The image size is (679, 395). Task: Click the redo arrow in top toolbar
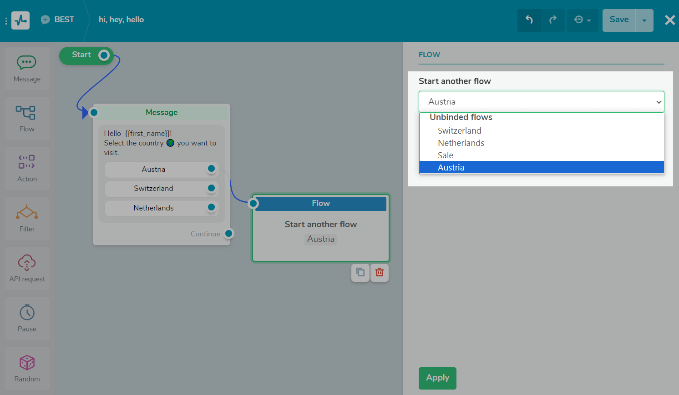[x=553, y=20]
